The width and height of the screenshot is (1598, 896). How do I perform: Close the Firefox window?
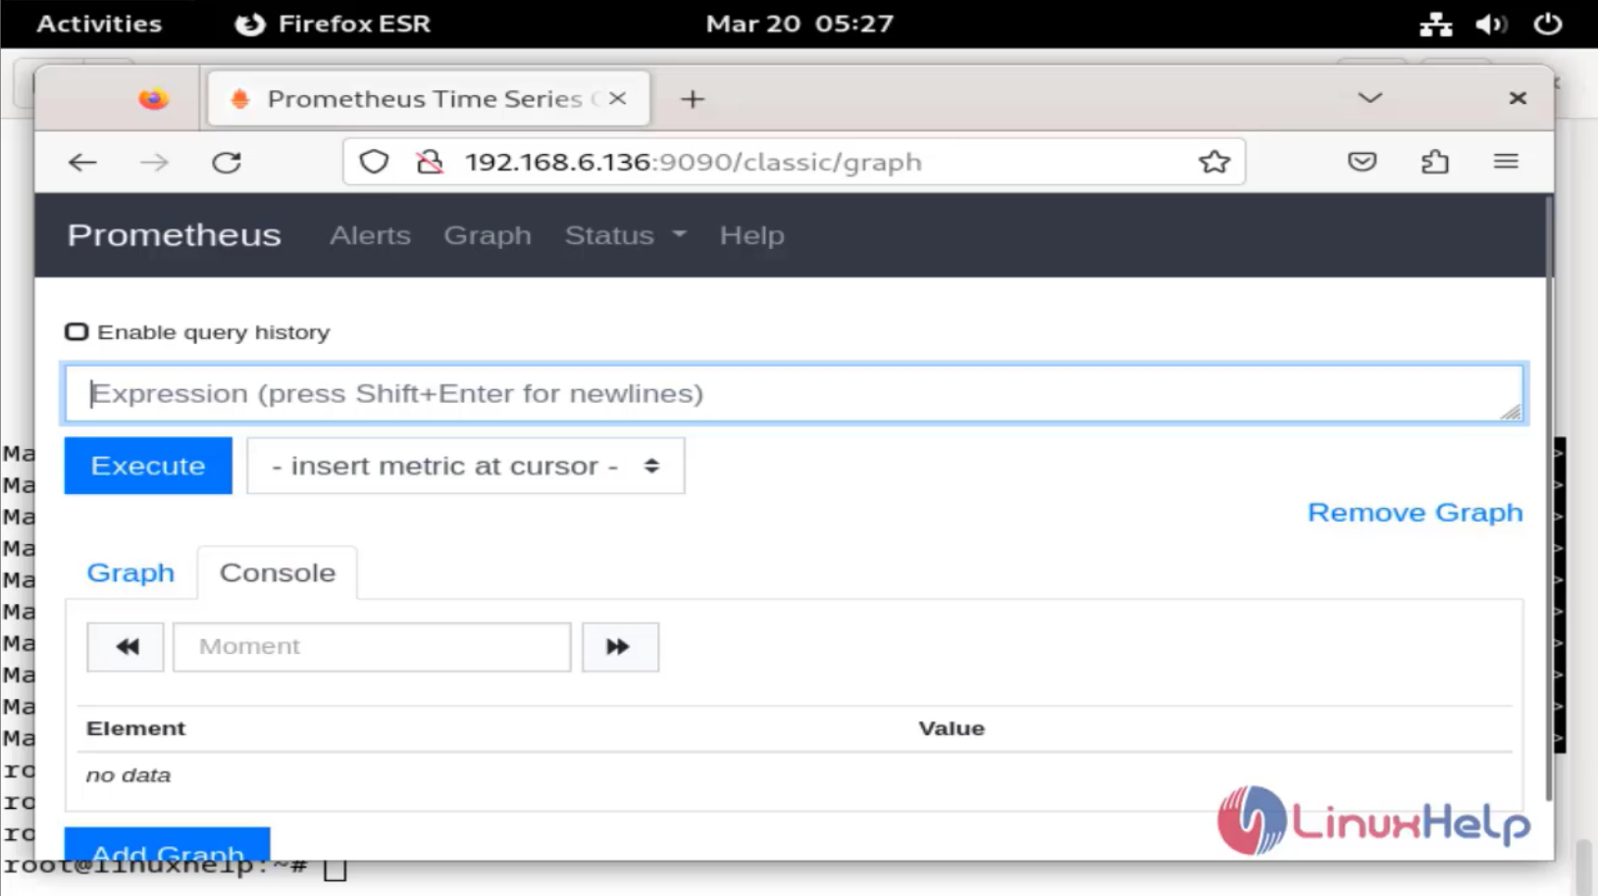pyautogui.click(x=1518, y=98)
